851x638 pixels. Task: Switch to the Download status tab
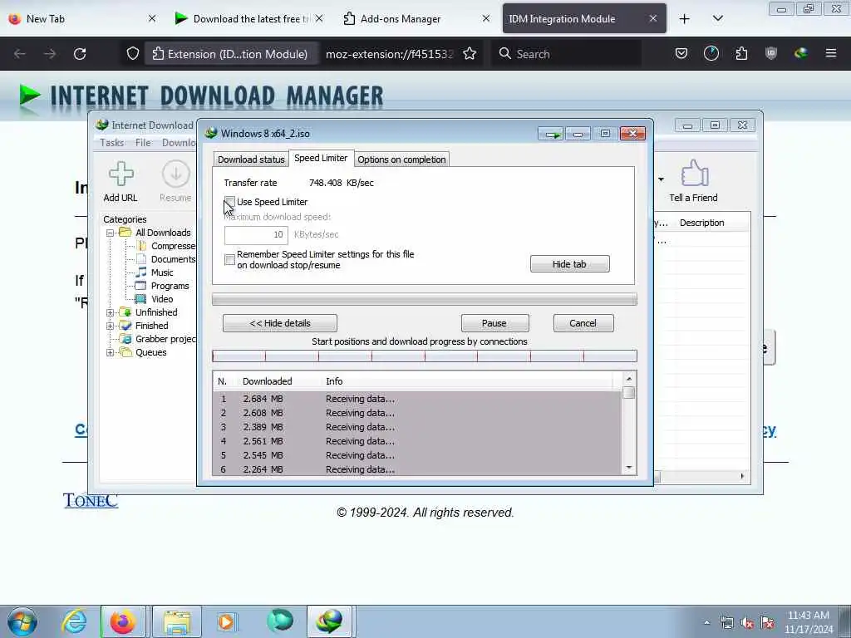[x=251, y=159]
